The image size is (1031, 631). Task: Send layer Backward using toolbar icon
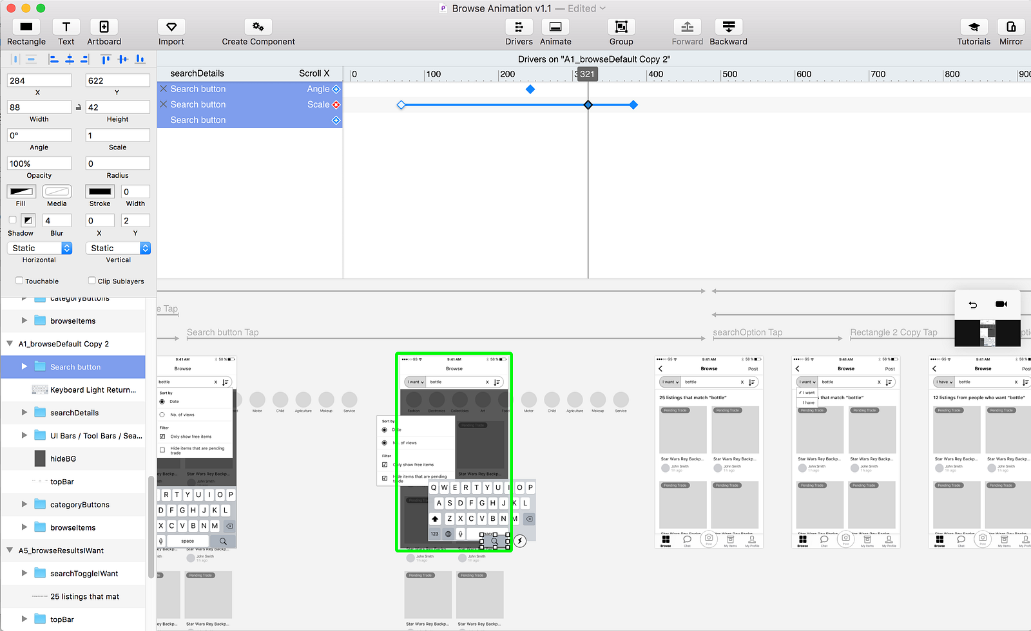pos(729,27)
